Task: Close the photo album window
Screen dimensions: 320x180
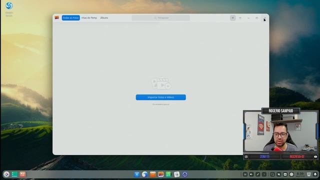Action: tap(264, 18)
